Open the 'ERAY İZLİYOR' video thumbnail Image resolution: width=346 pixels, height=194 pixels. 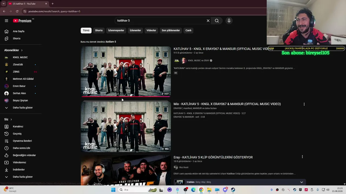click(126, 170)
